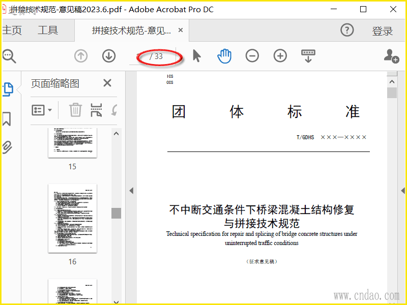Click the share with others person icon

coord(391,56)
